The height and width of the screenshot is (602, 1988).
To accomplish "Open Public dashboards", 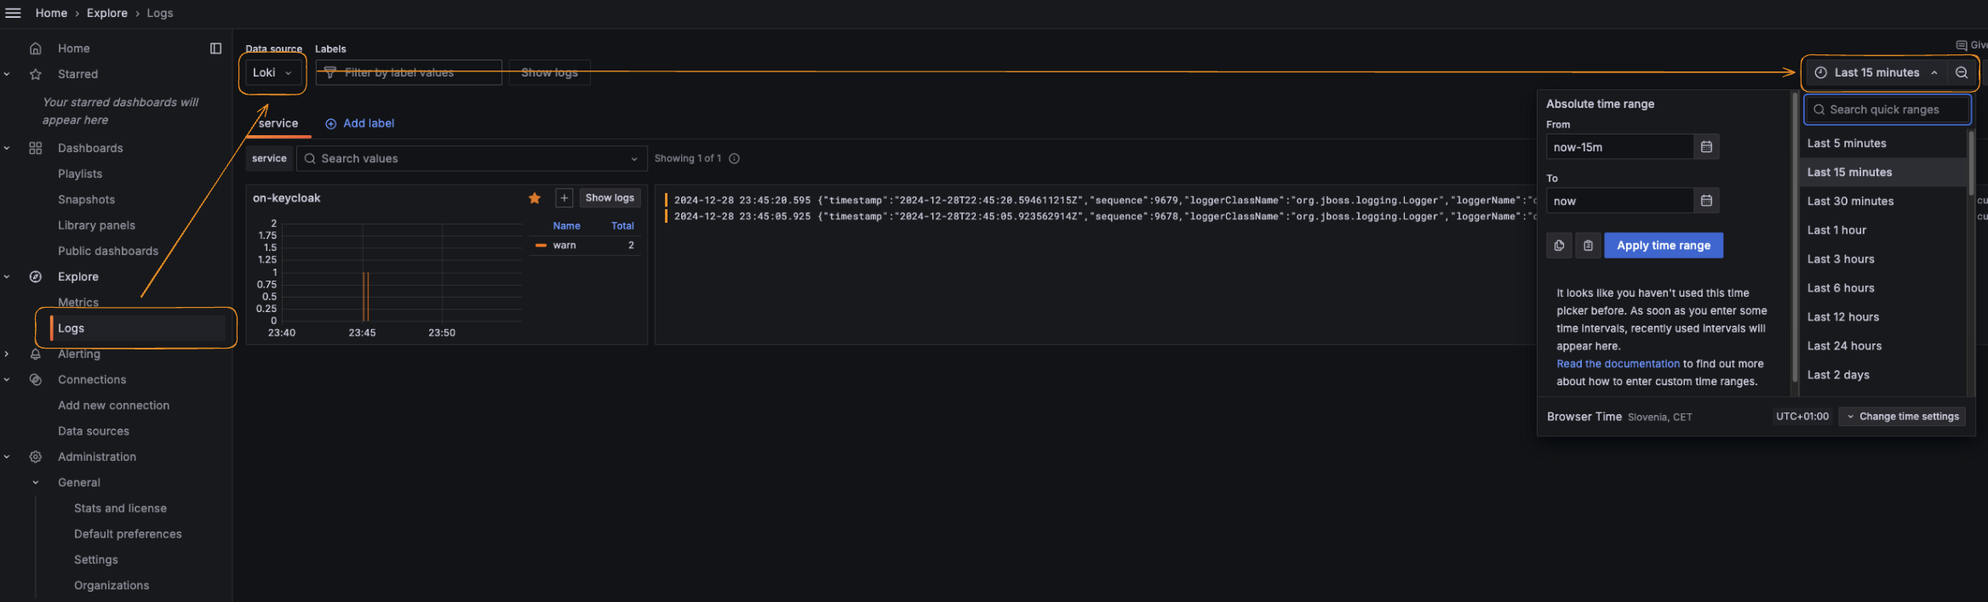I will click(108, 251).
